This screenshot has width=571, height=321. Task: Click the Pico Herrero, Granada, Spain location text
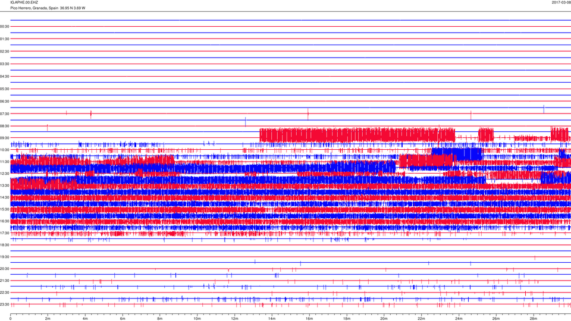pos(34,8)
